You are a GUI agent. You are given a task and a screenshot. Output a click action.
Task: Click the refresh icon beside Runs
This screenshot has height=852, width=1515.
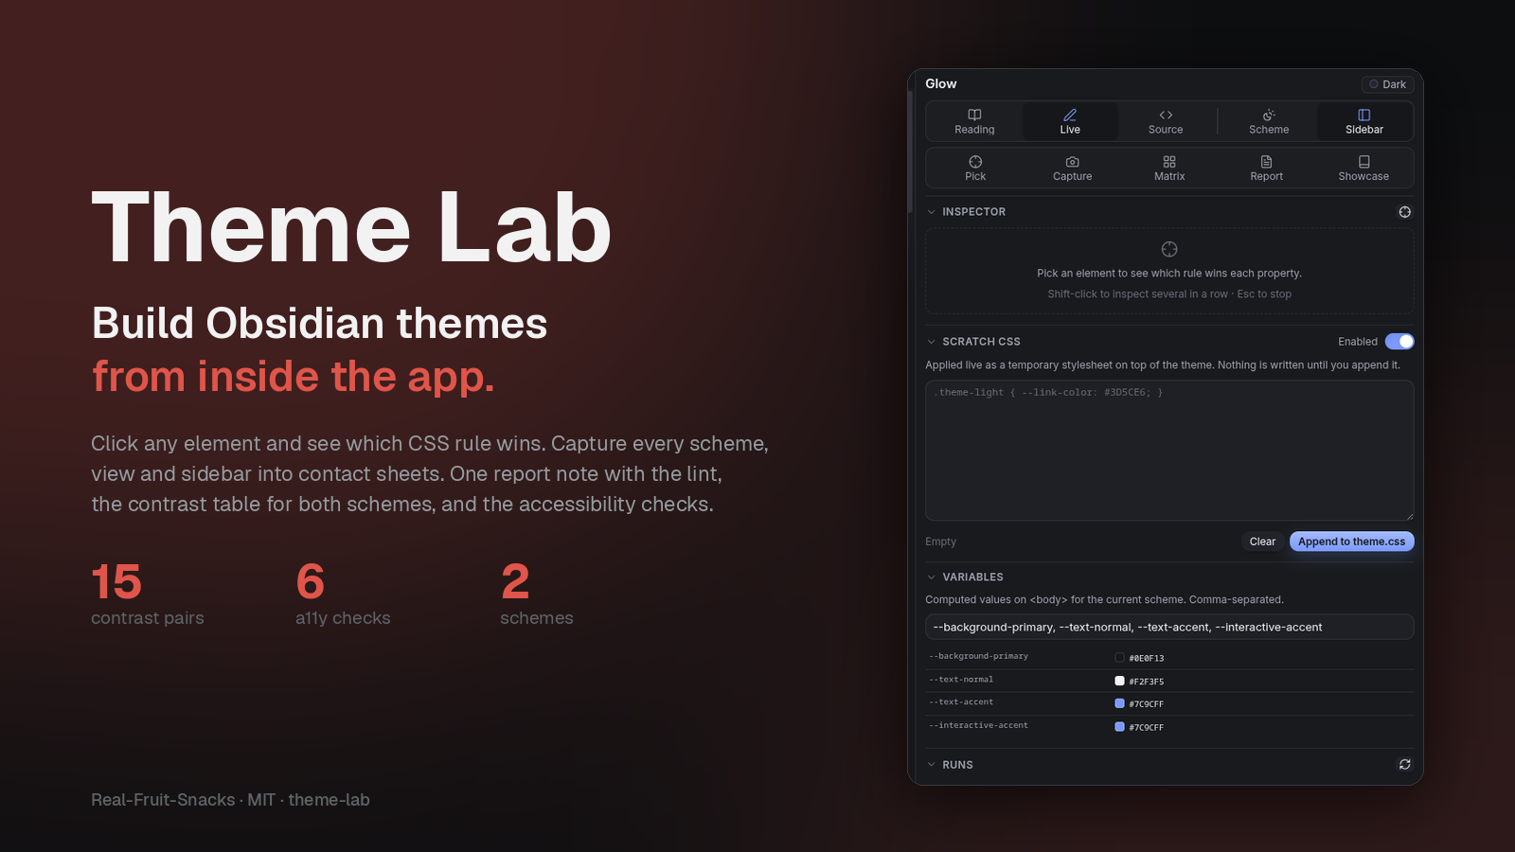1405,765
